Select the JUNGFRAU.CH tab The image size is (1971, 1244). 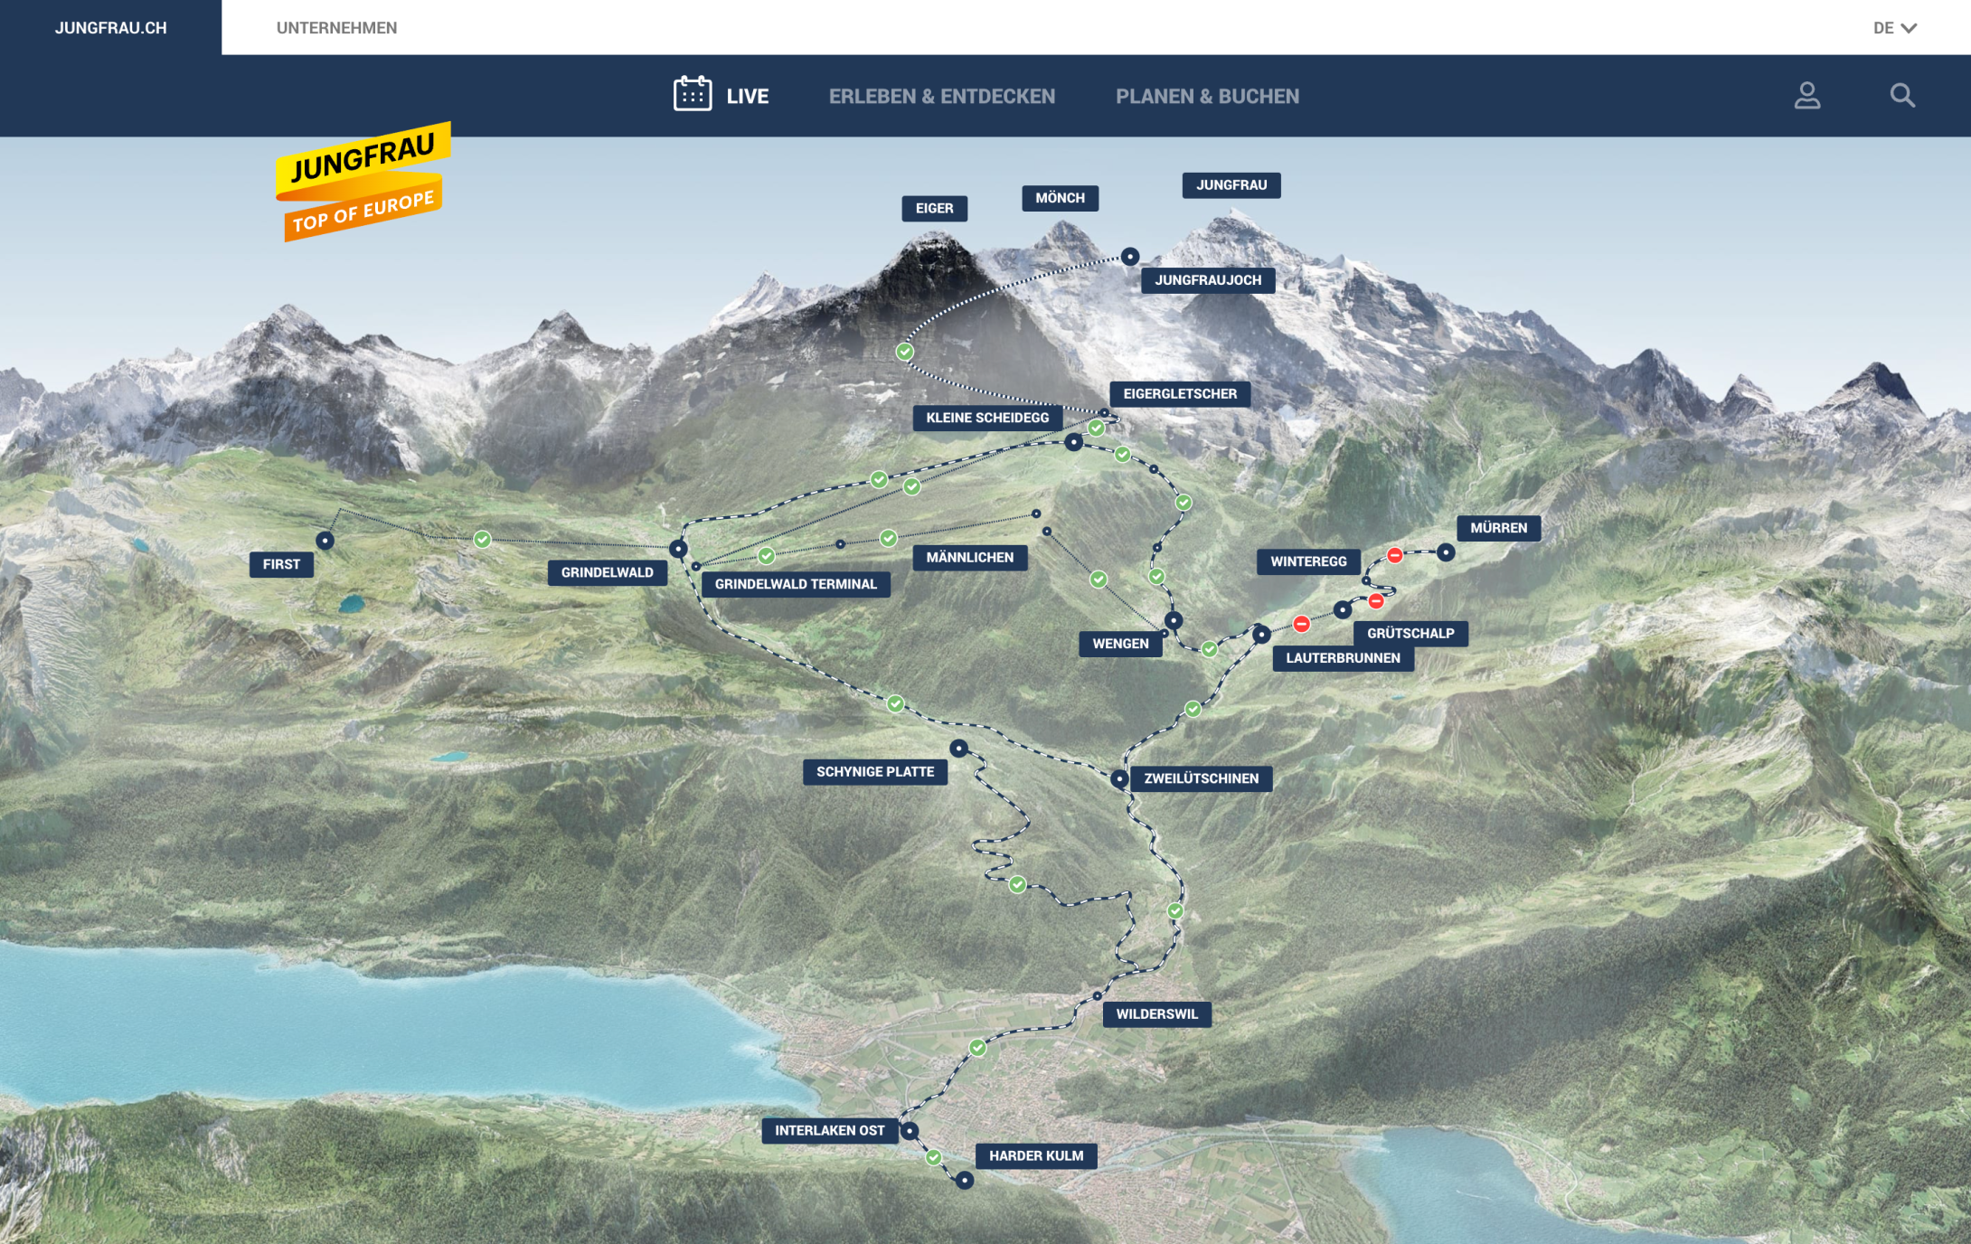tap(110, 28)
